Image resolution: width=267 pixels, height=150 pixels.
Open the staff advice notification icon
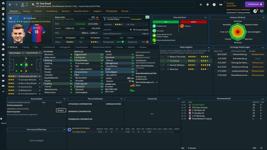pos(255,11)
